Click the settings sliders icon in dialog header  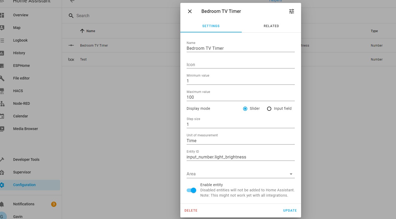[x=291, y=11]
